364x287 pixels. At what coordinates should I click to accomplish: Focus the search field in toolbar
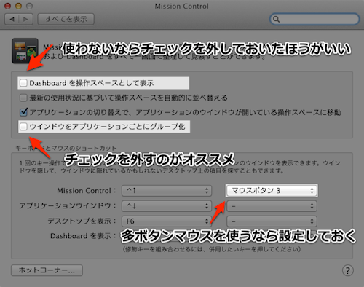pos(314,19)
